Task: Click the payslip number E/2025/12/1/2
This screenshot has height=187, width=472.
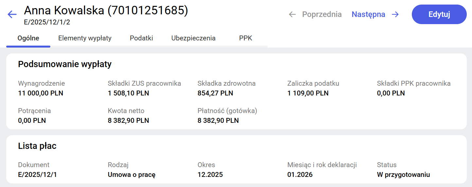Action: 47,22
